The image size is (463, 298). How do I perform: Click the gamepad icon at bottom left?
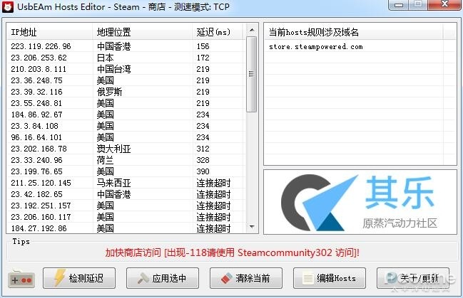tap(21, 279)
